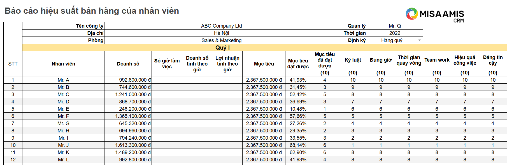Click the Nhân viên column header

pos(63,64)
